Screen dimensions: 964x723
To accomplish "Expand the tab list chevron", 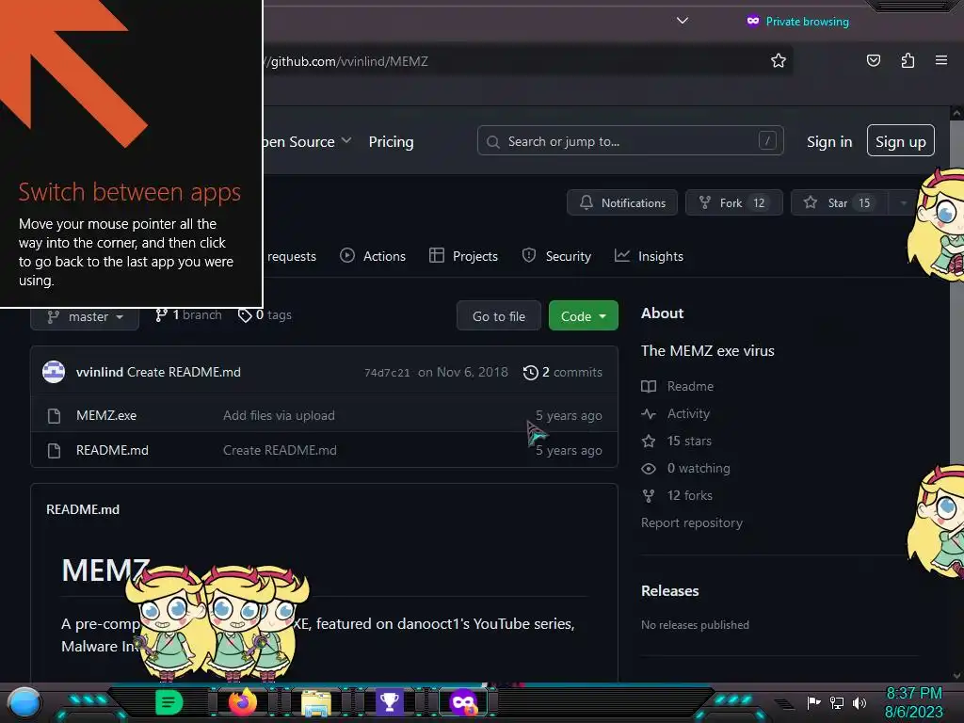I will pyautogui.click(x=683, y=21).
